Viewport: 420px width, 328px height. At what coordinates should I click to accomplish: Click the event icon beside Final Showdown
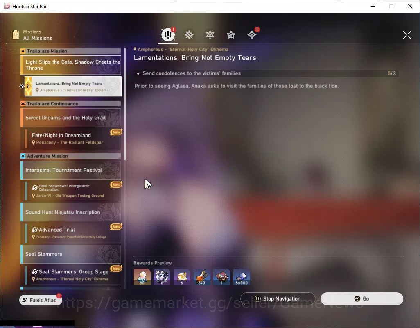35,188
